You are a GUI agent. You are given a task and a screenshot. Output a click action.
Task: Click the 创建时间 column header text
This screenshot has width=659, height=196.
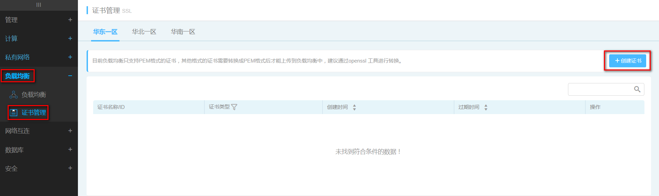337,107
